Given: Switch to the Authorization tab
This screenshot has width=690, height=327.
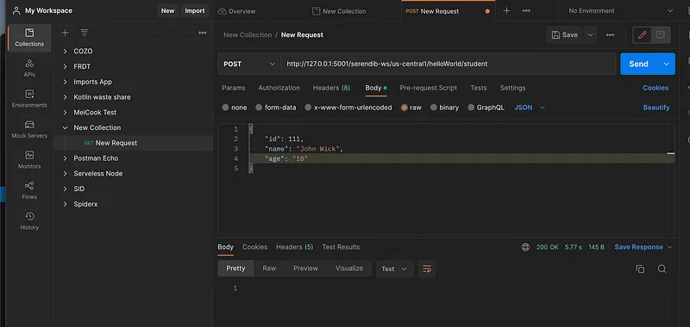Looking at the screenshot, I should (x=279, y=88).
